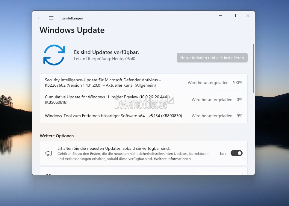Click the 'Ein' label next to the switch
Viewport: 289px width, 206px height.
click(223, 153)
